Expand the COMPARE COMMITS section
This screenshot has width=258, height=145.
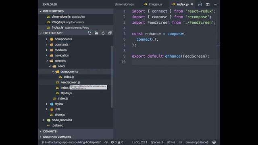pos(76,137)
